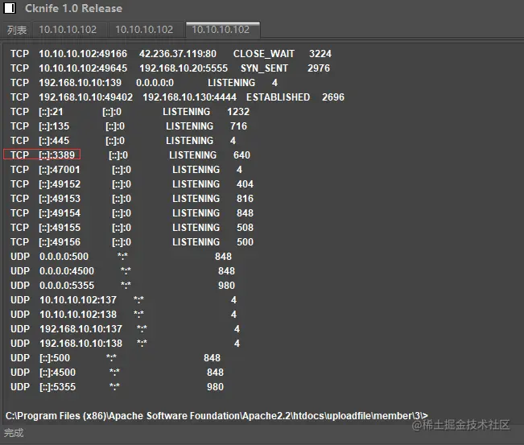524x445 pixels.
Task: Select the UDP [::]:5355 entry
Action: pyautogui.click(x=117, y=387)
